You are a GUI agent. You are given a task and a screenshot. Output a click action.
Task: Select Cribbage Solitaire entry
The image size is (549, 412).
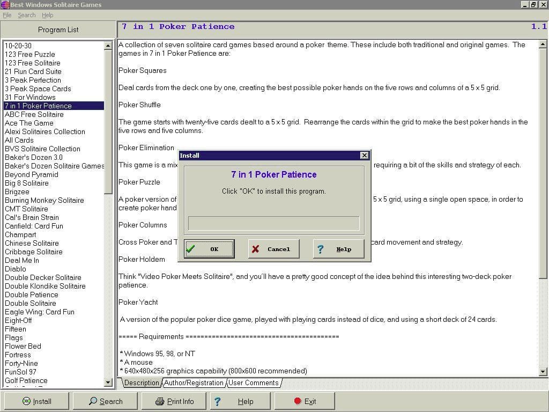[54, 252]
